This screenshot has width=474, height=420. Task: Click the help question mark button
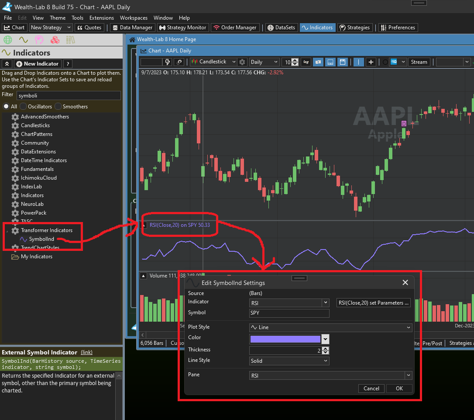(68, 64)
